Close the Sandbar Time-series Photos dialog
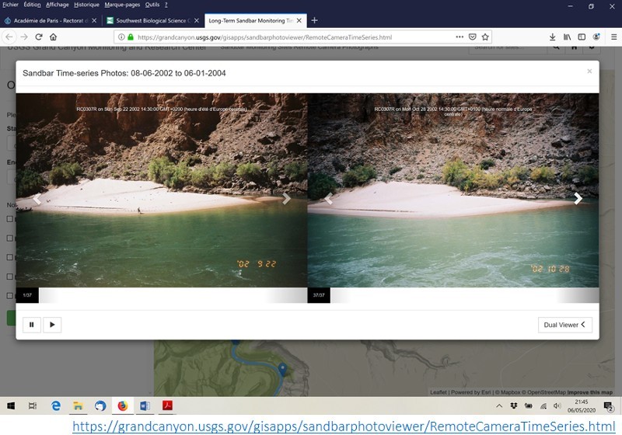This screenshot has width=622, height=435. point(589,71)
